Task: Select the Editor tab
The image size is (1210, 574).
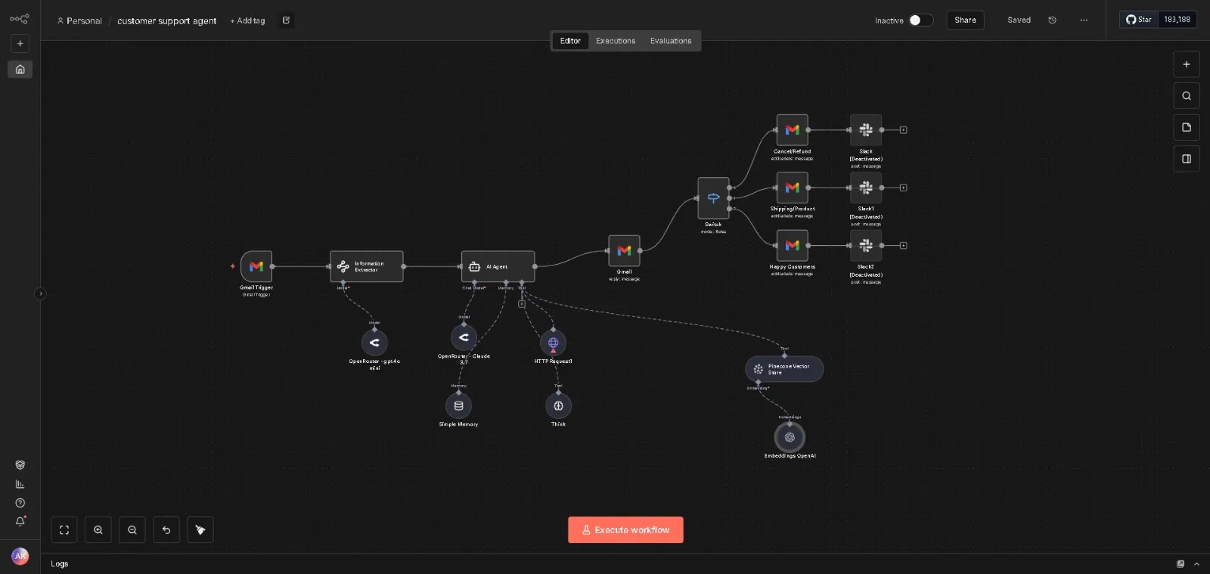Action: click(x=570, y=41)
